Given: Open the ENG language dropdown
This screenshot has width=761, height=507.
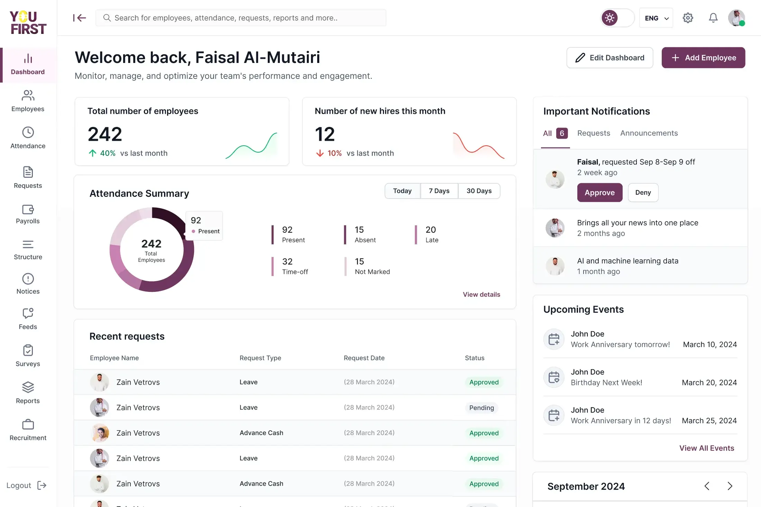Looking at the screenshot, I should coord(656,18).
